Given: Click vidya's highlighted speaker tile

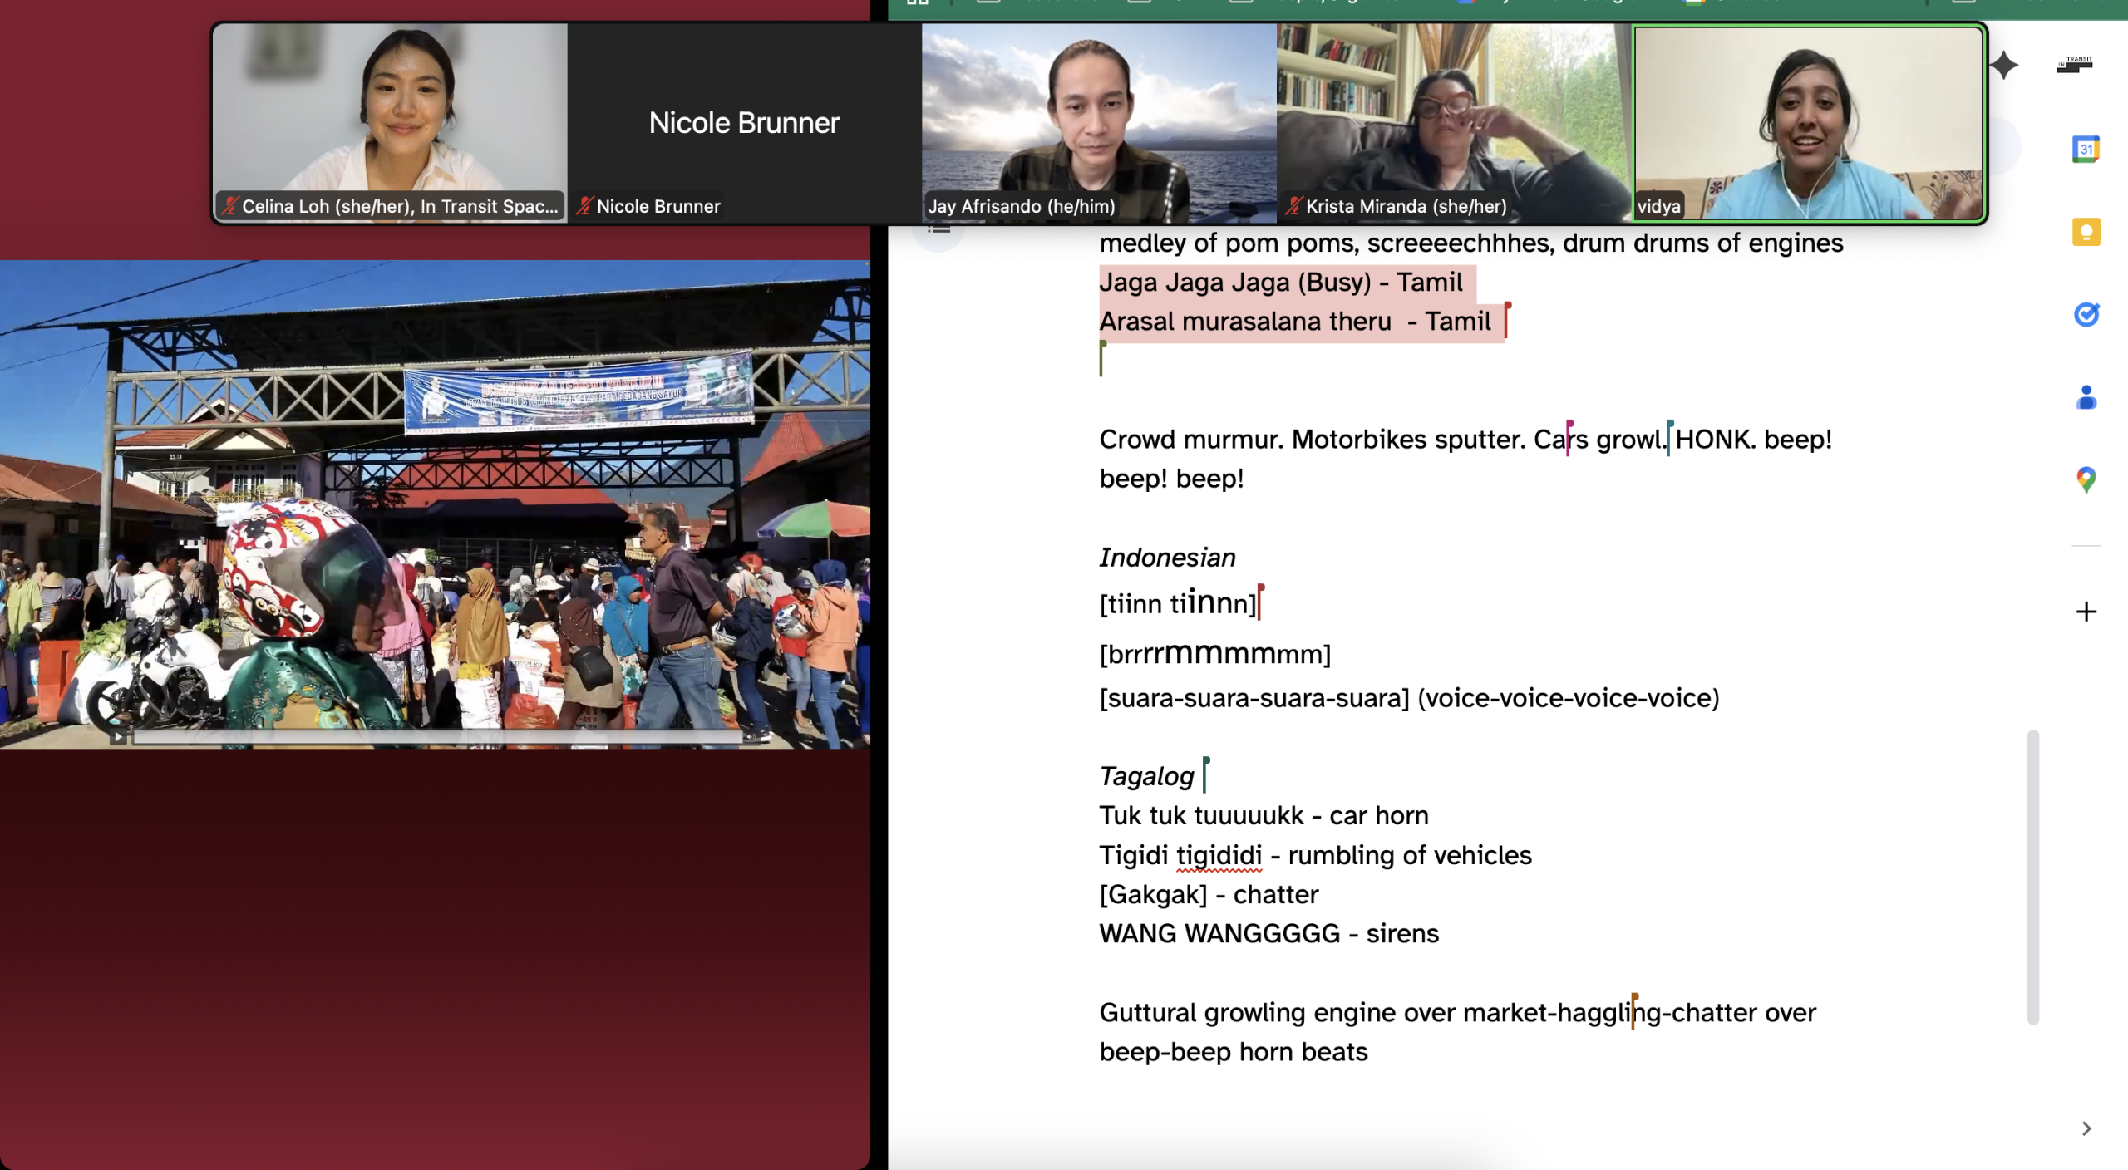Looking at the screenshot, I should click(1808, 122).
